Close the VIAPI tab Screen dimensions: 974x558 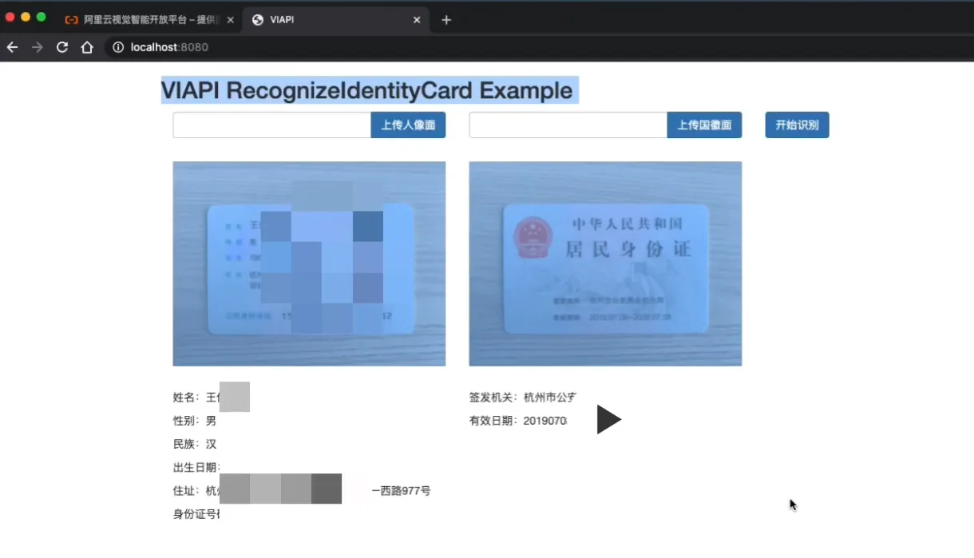tap(417, 20)
